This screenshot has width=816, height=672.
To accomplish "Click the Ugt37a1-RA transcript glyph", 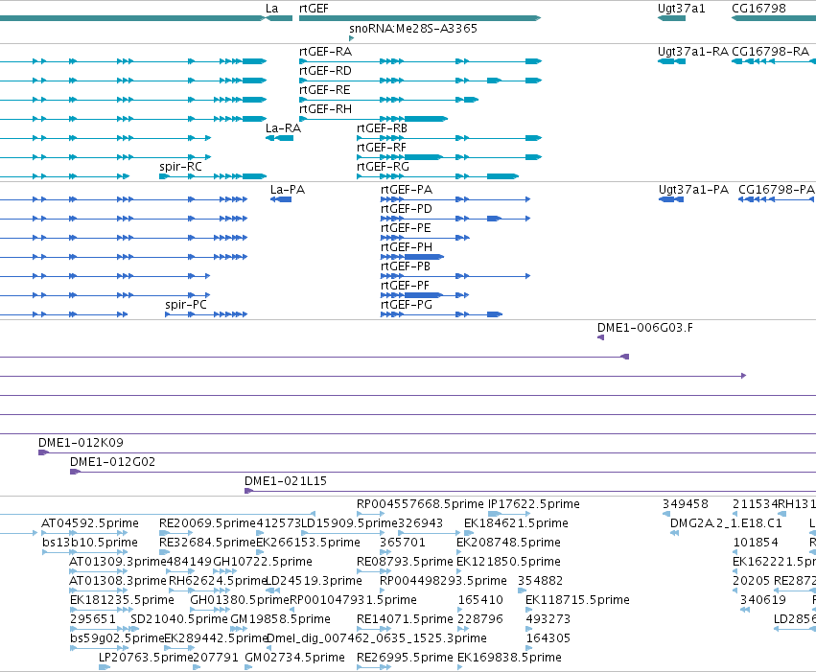I will pos(671,61).
